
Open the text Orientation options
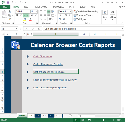click(x=50, y=19)
